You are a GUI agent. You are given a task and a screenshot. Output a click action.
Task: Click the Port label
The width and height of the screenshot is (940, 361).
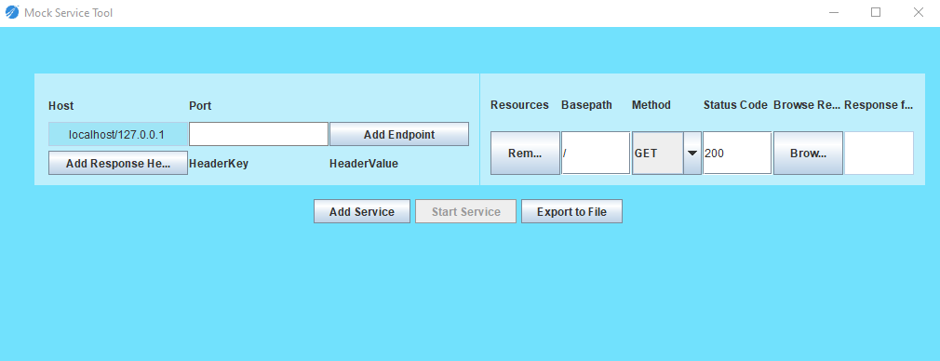(200, 106)
